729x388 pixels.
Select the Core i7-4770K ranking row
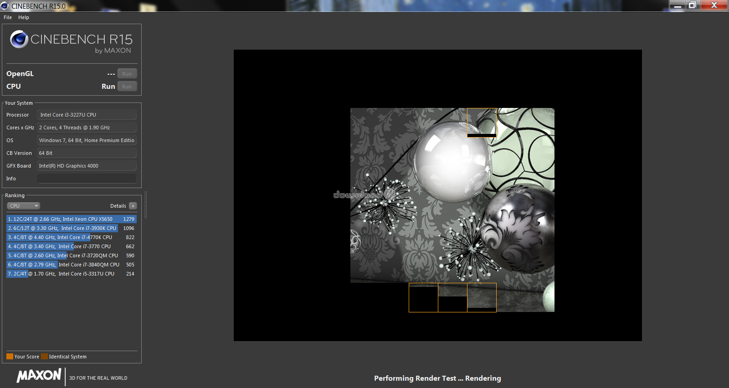tap(71, 237)
